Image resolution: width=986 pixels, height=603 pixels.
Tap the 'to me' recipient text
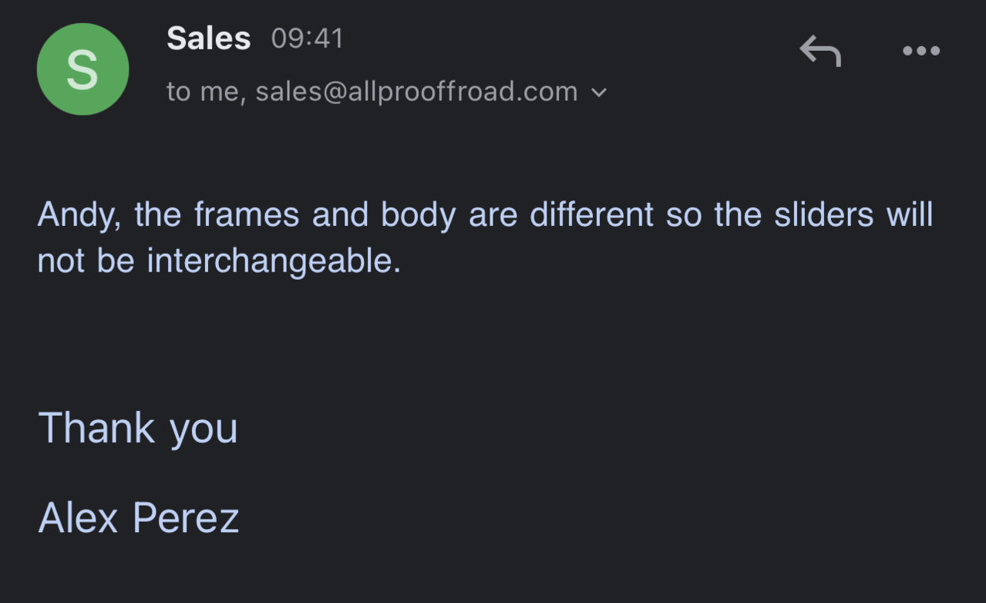tap(206, 92)
